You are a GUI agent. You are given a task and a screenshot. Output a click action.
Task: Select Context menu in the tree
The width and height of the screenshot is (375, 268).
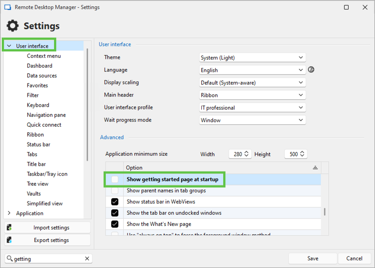tap(44, 56)
